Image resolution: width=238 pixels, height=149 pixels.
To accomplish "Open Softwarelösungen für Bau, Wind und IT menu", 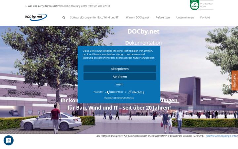I will [x=94, y=18].
